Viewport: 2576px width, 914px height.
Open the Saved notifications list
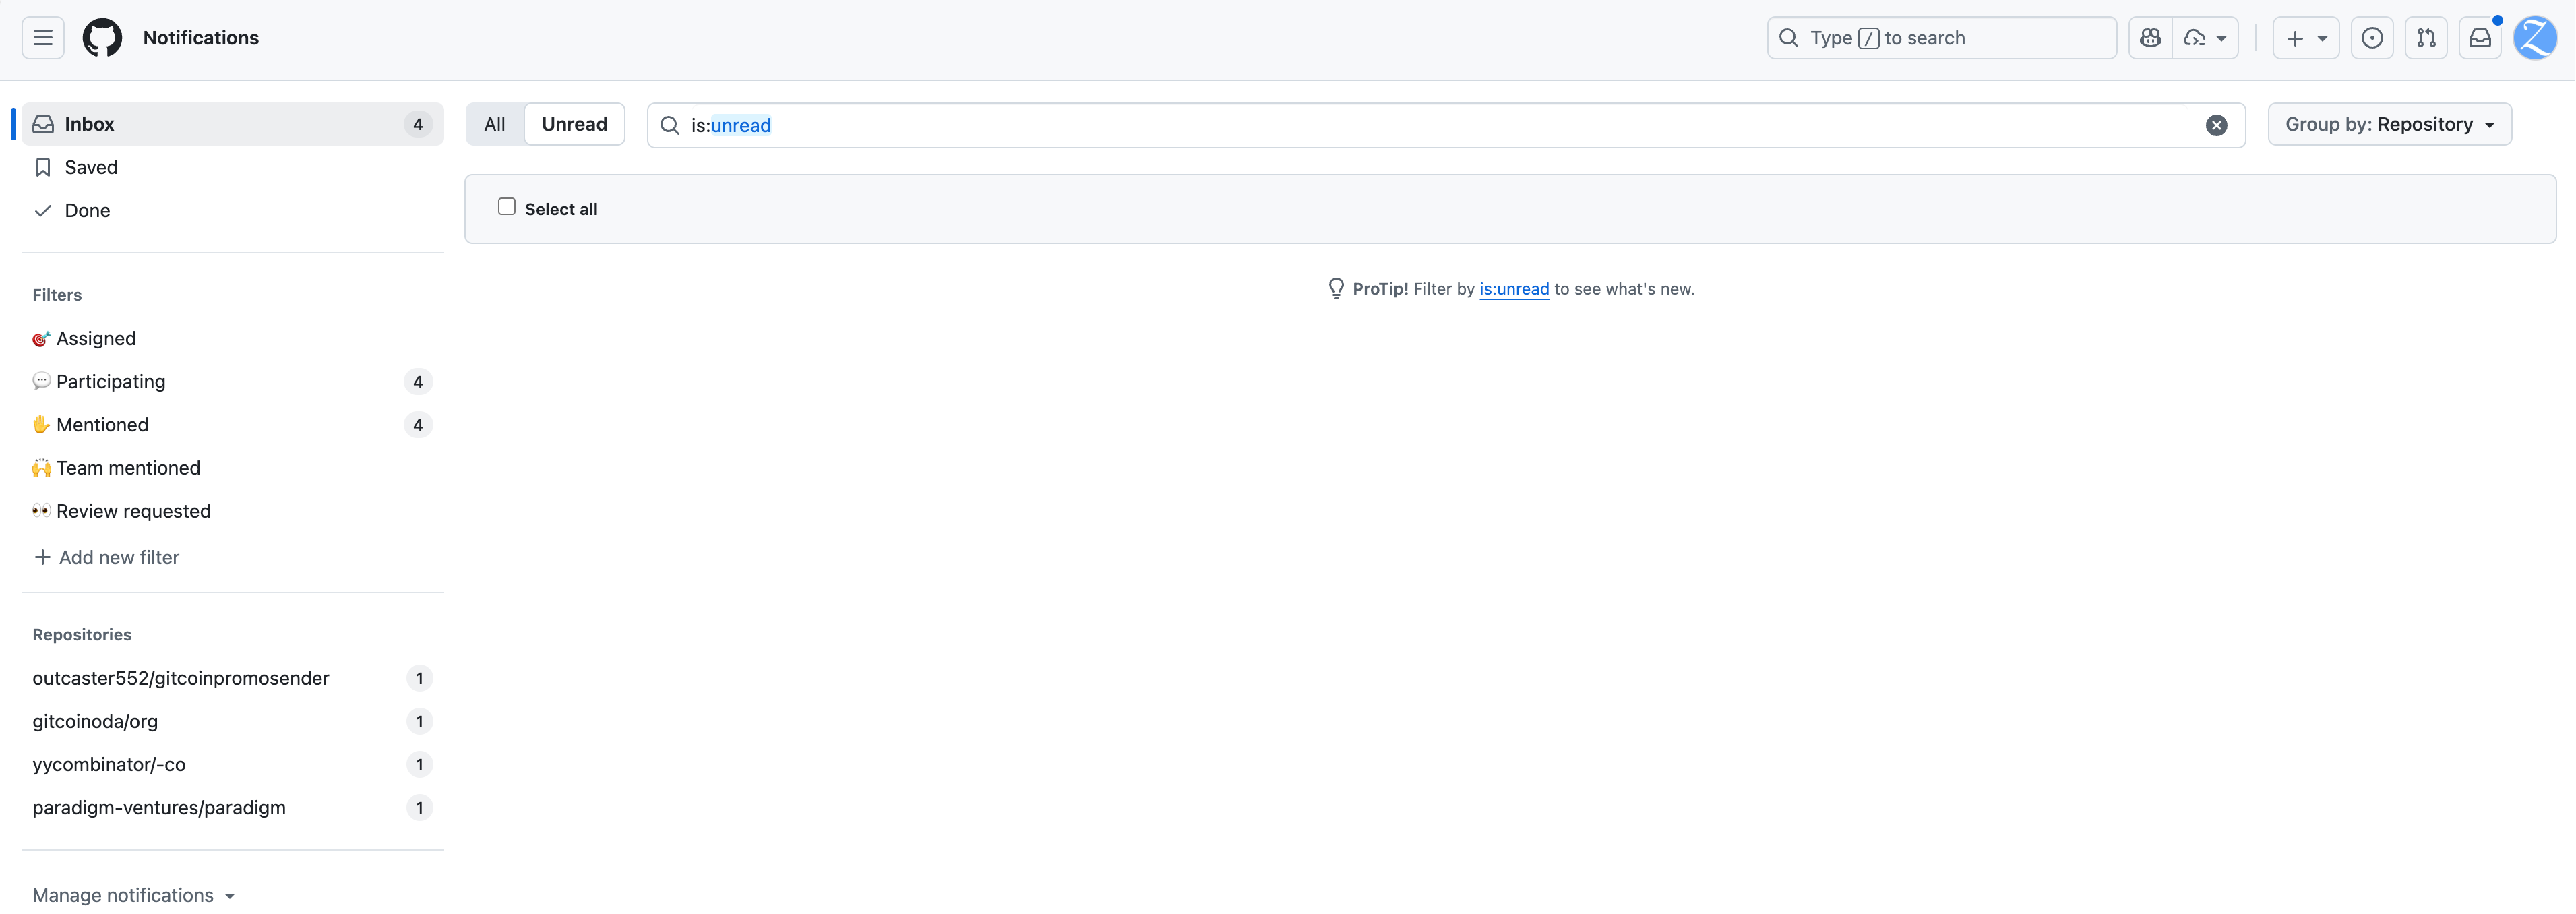(90, 167)
